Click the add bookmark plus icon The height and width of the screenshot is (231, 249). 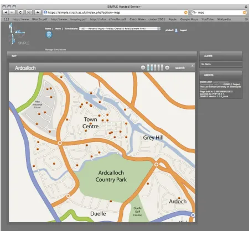point(38,12)
